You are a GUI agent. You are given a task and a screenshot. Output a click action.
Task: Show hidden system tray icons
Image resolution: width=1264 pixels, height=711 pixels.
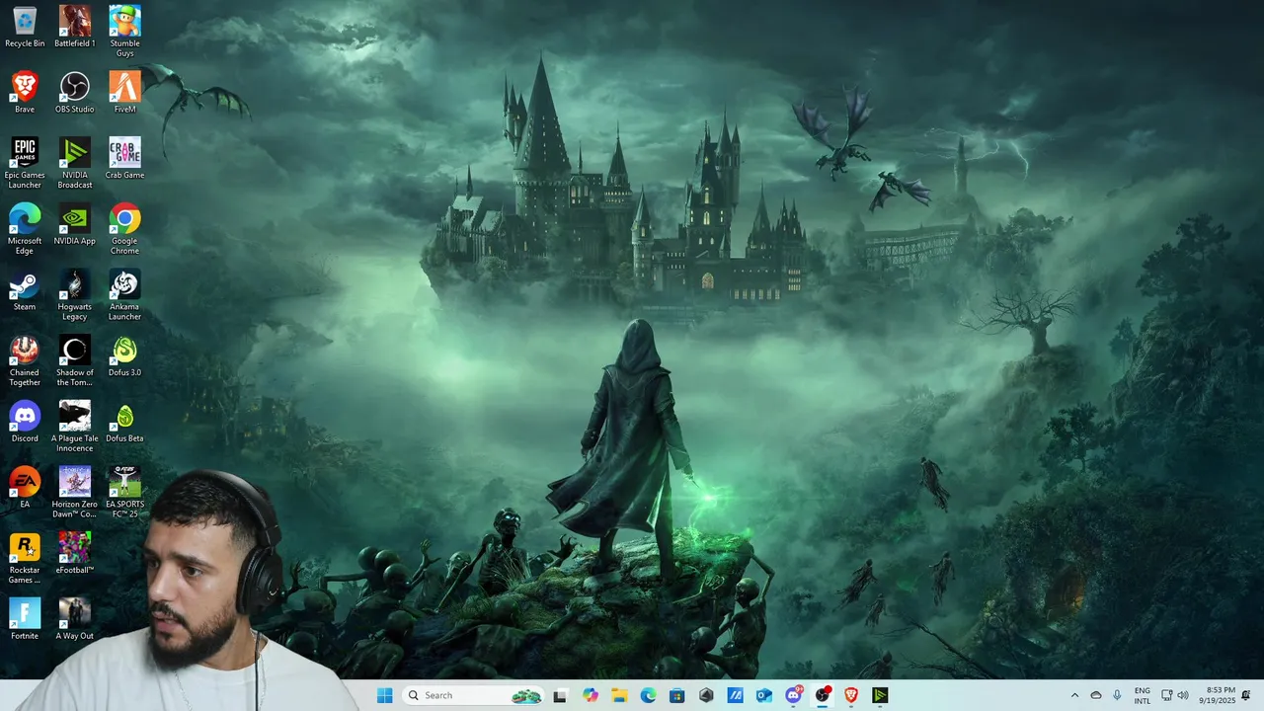click(1074, 695)
